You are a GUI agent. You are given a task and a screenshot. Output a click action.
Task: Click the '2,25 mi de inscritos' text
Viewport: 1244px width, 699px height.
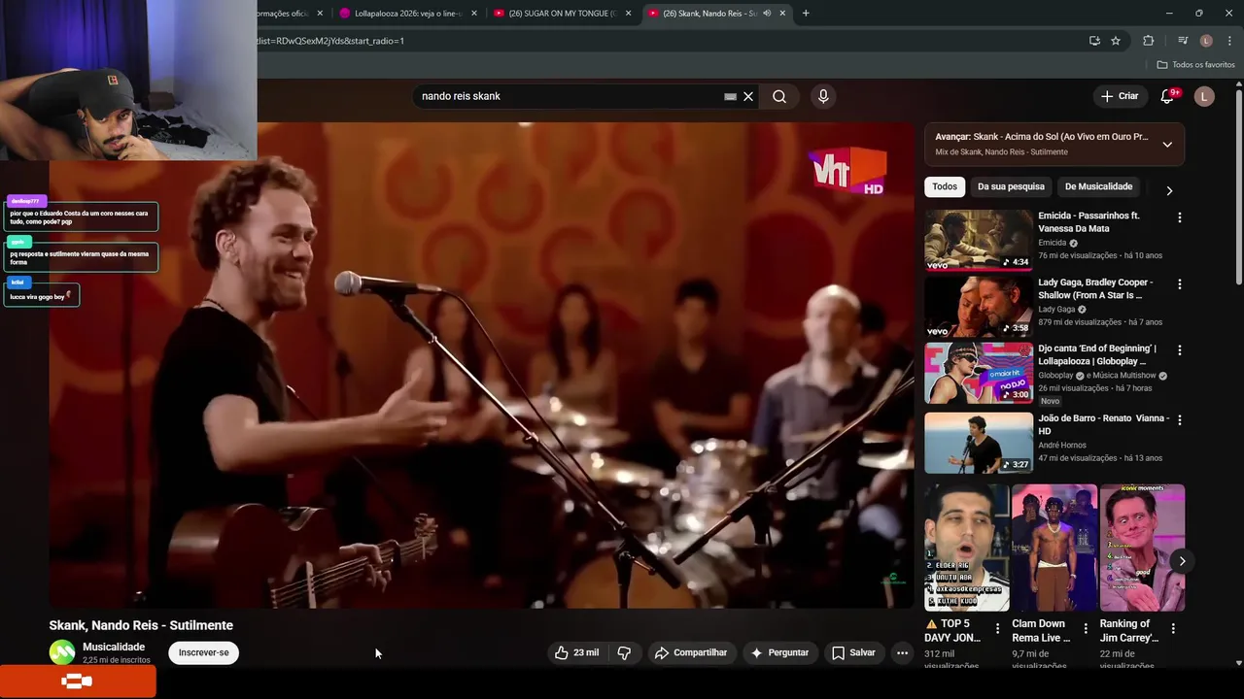(x=117, y=660)
